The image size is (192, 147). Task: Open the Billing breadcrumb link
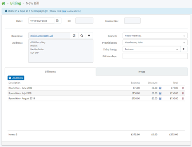(x=16, y=3)
